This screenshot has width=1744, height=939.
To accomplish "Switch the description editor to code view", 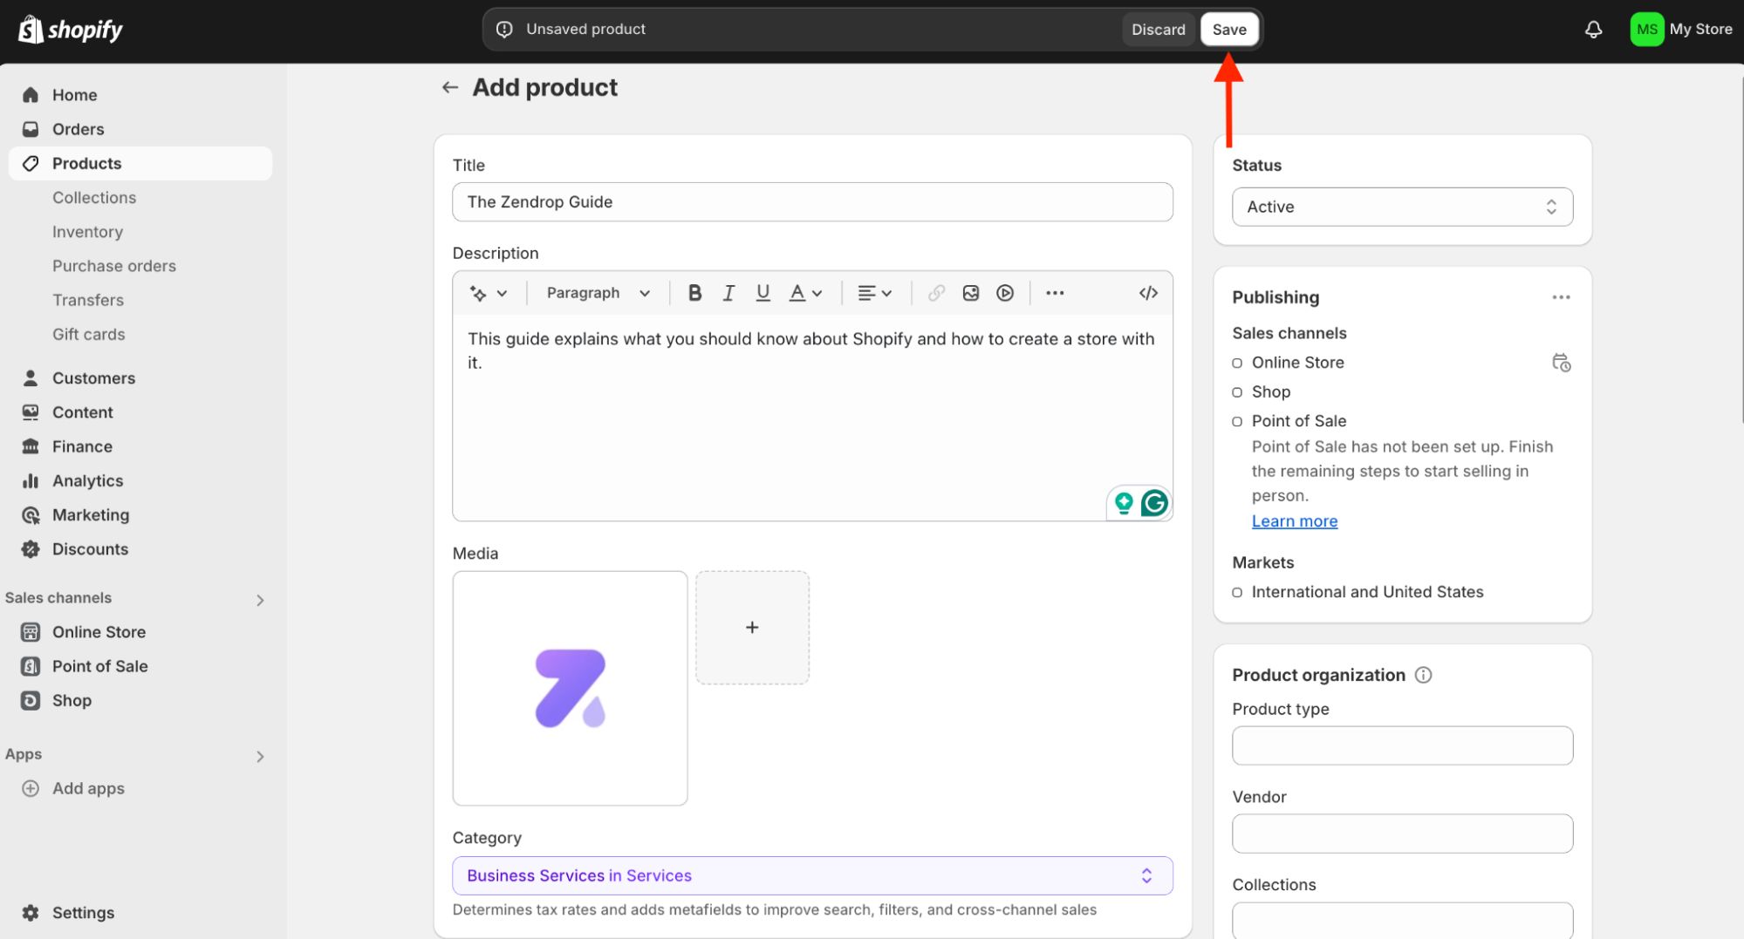I will [1148, 293].
